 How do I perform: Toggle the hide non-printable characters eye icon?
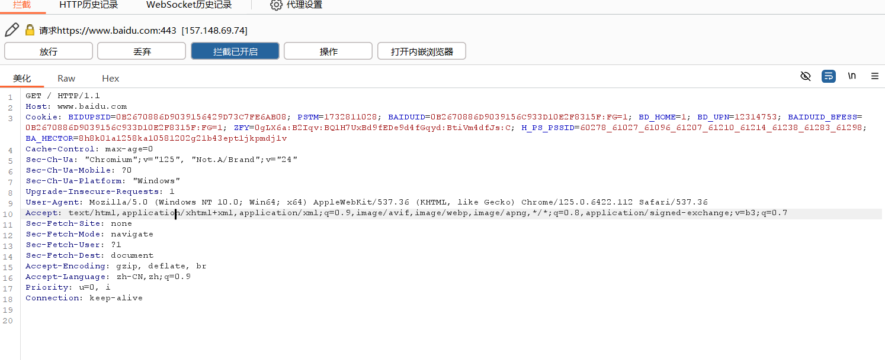[x=805, y=76]
